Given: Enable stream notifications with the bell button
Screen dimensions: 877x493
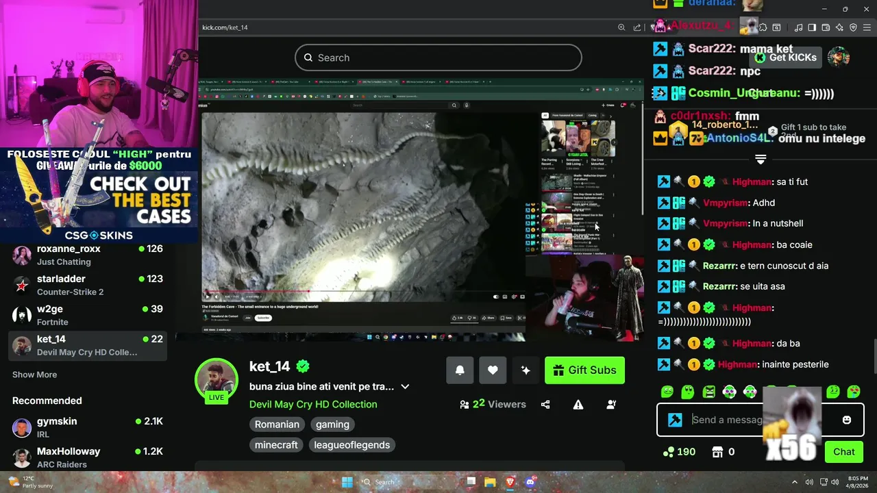Looking at the screenshot, I should 460,370.
